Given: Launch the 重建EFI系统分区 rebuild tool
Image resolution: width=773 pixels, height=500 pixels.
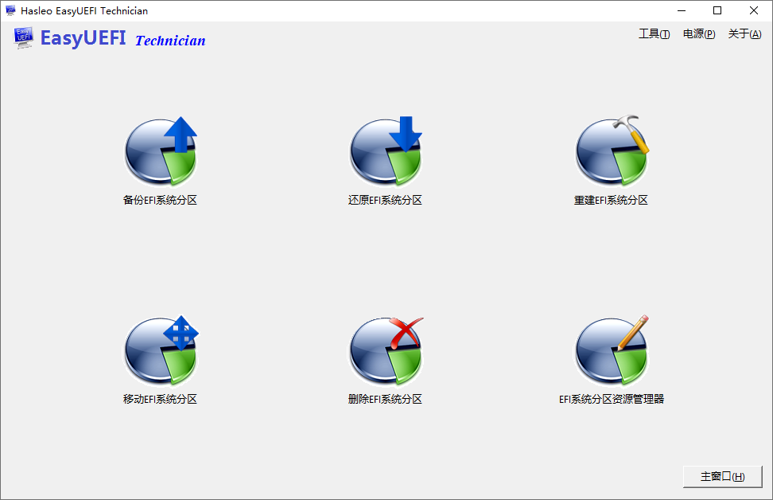Looking at the screenshot, I should point(612,151).
